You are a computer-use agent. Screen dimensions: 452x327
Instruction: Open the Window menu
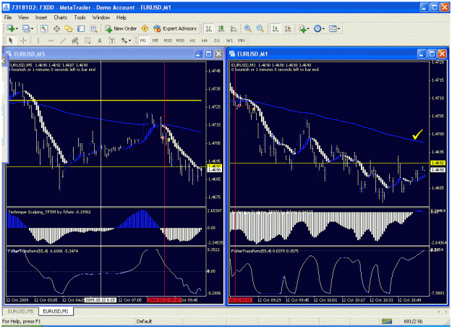pos(101,17)
